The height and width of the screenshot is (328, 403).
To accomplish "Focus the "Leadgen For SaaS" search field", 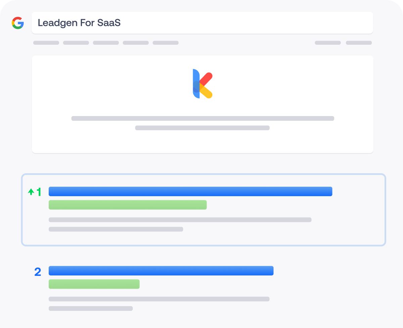I will [202, 23].
